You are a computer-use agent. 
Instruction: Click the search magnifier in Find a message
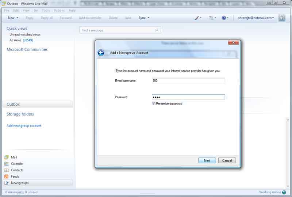pyautogui.click(x=157, y=30)
